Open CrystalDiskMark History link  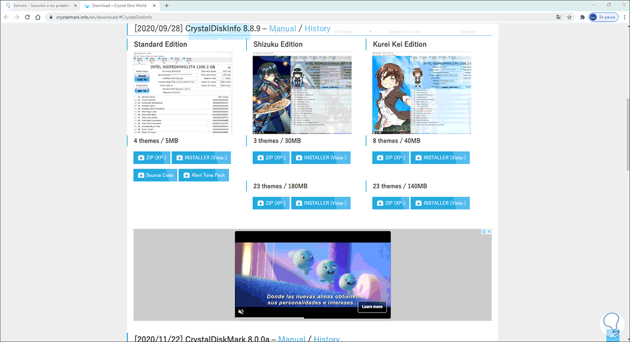click(x=326, y=339)
